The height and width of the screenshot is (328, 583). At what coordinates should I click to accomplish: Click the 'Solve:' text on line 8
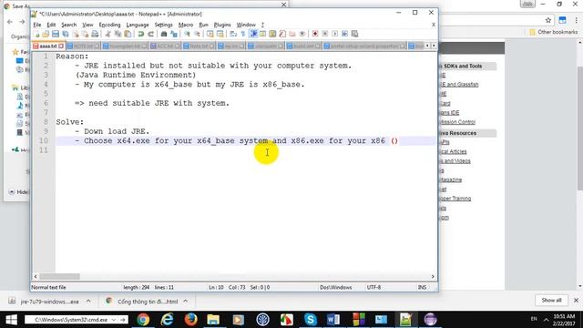coord(70,122)
